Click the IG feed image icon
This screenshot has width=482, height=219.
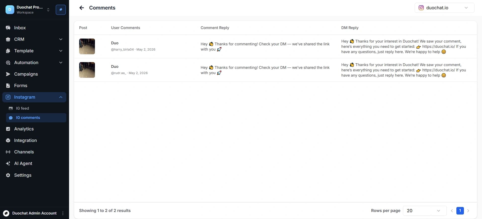pyautogui.click(x=11, y=108)
